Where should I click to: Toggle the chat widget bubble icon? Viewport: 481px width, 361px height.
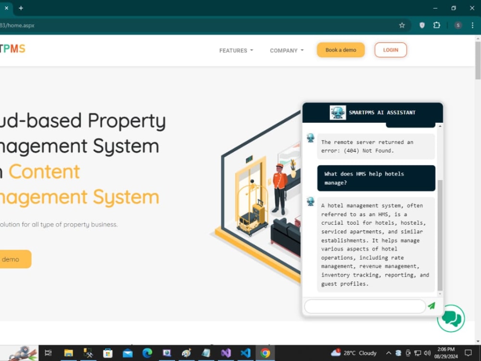tap(451, 318)
